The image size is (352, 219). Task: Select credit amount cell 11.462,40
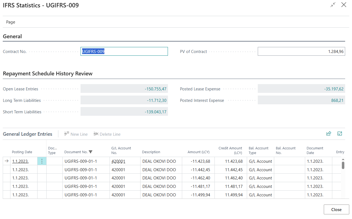coord(231,178)
